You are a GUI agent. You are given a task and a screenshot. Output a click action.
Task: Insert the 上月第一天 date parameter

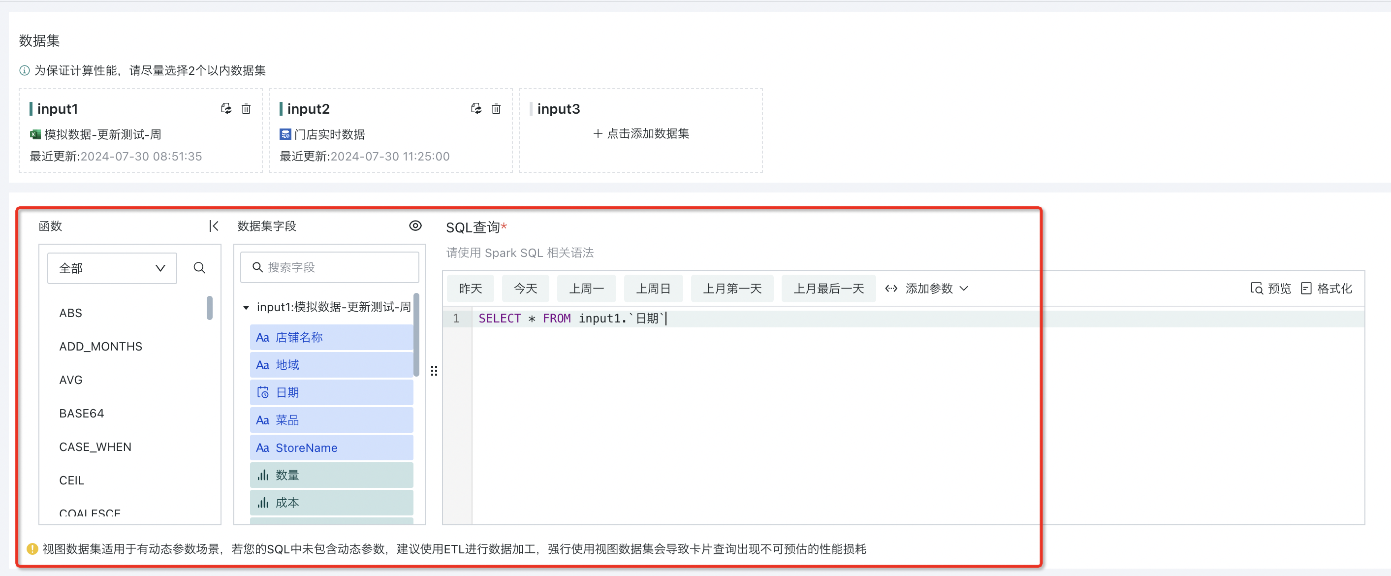[732, 288]
